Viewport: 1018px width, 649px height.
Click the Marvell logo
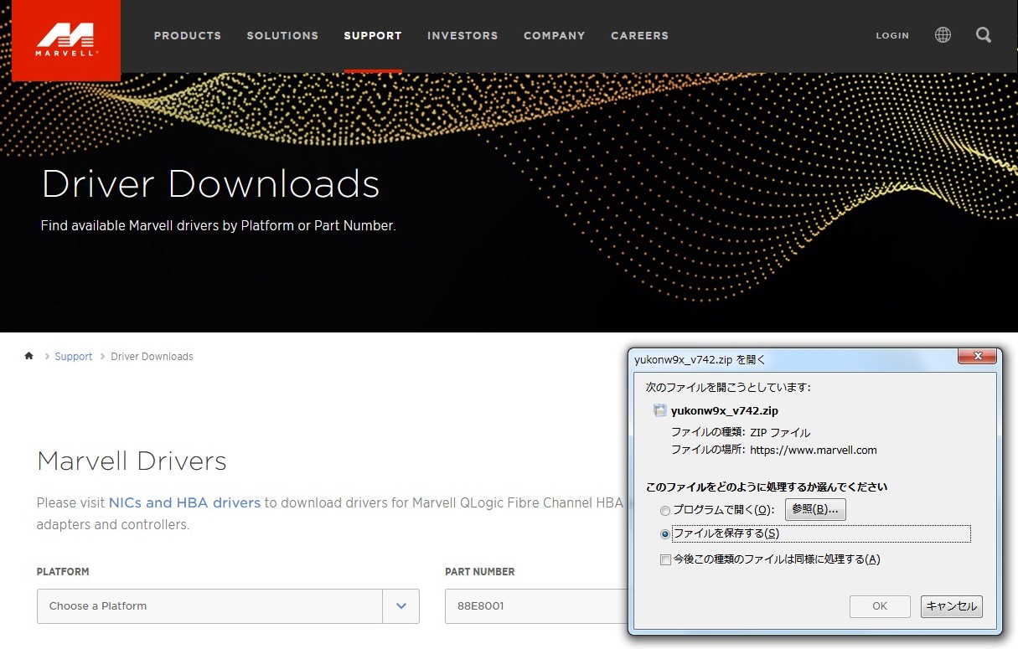coord(66,40)
